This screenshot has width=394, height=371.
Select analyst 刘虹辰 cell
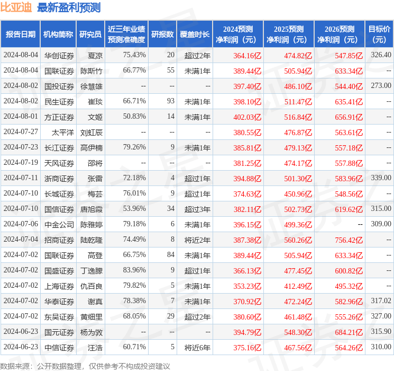(x=91, y=132)
